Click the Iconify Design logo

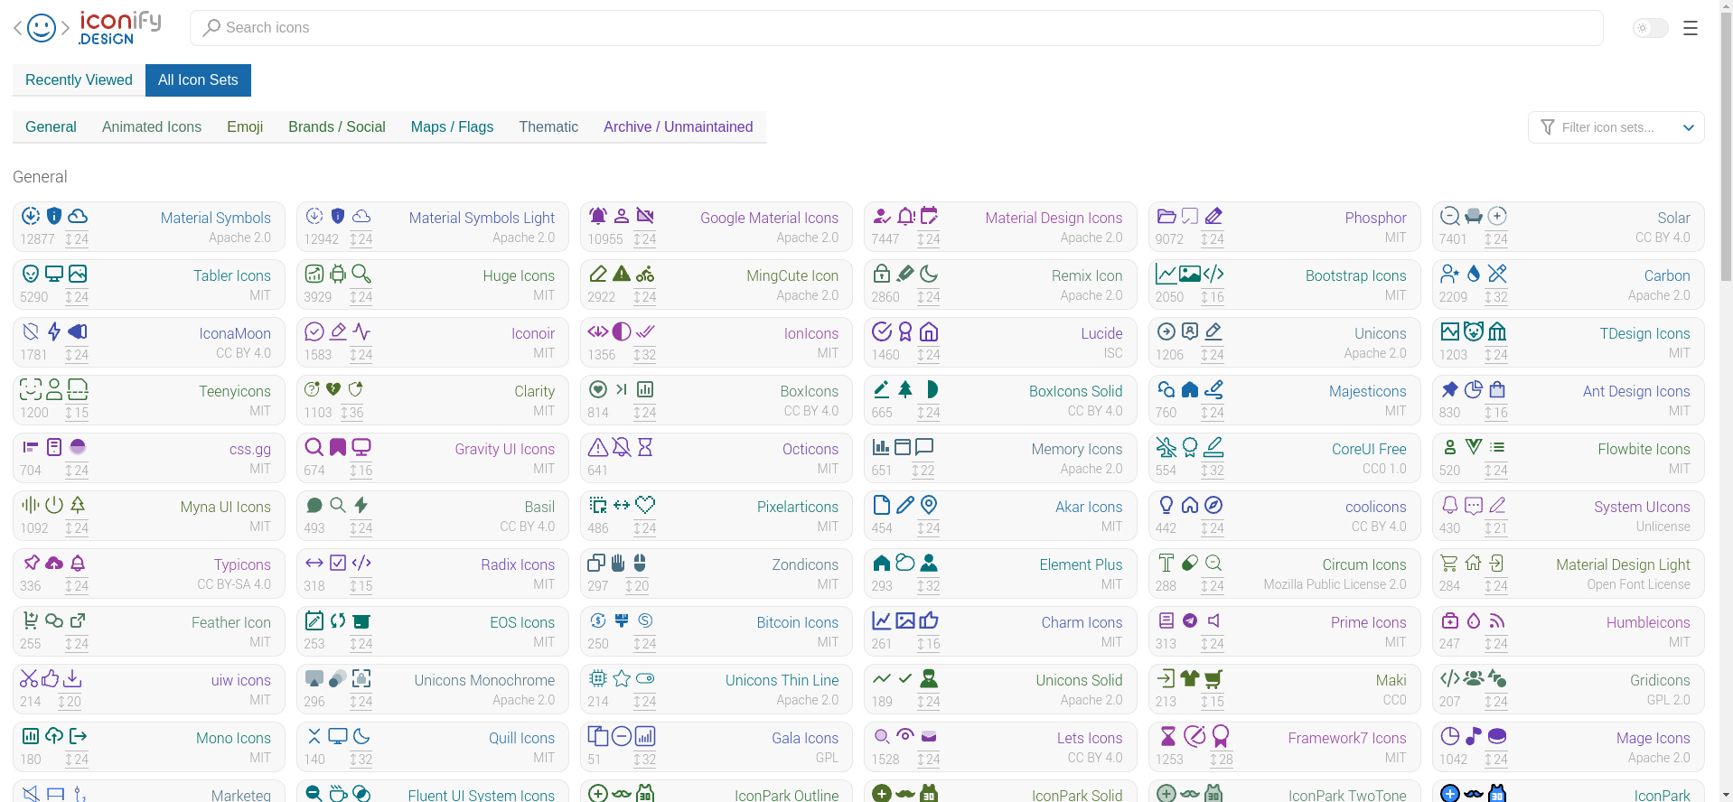(x=119, y=28)
